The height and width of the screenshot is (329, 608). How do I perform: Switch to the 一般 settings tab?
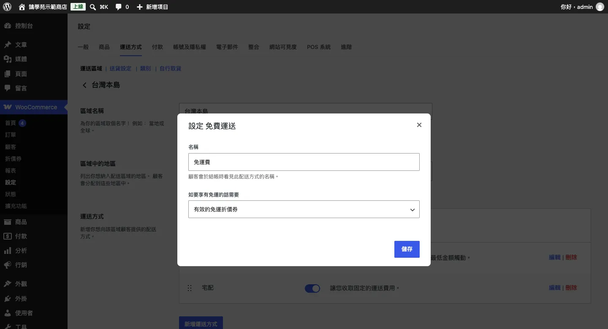pos(83,47)
